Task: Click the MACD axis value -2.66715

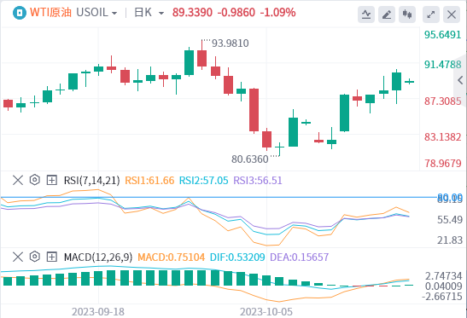Action: point(442,297)
